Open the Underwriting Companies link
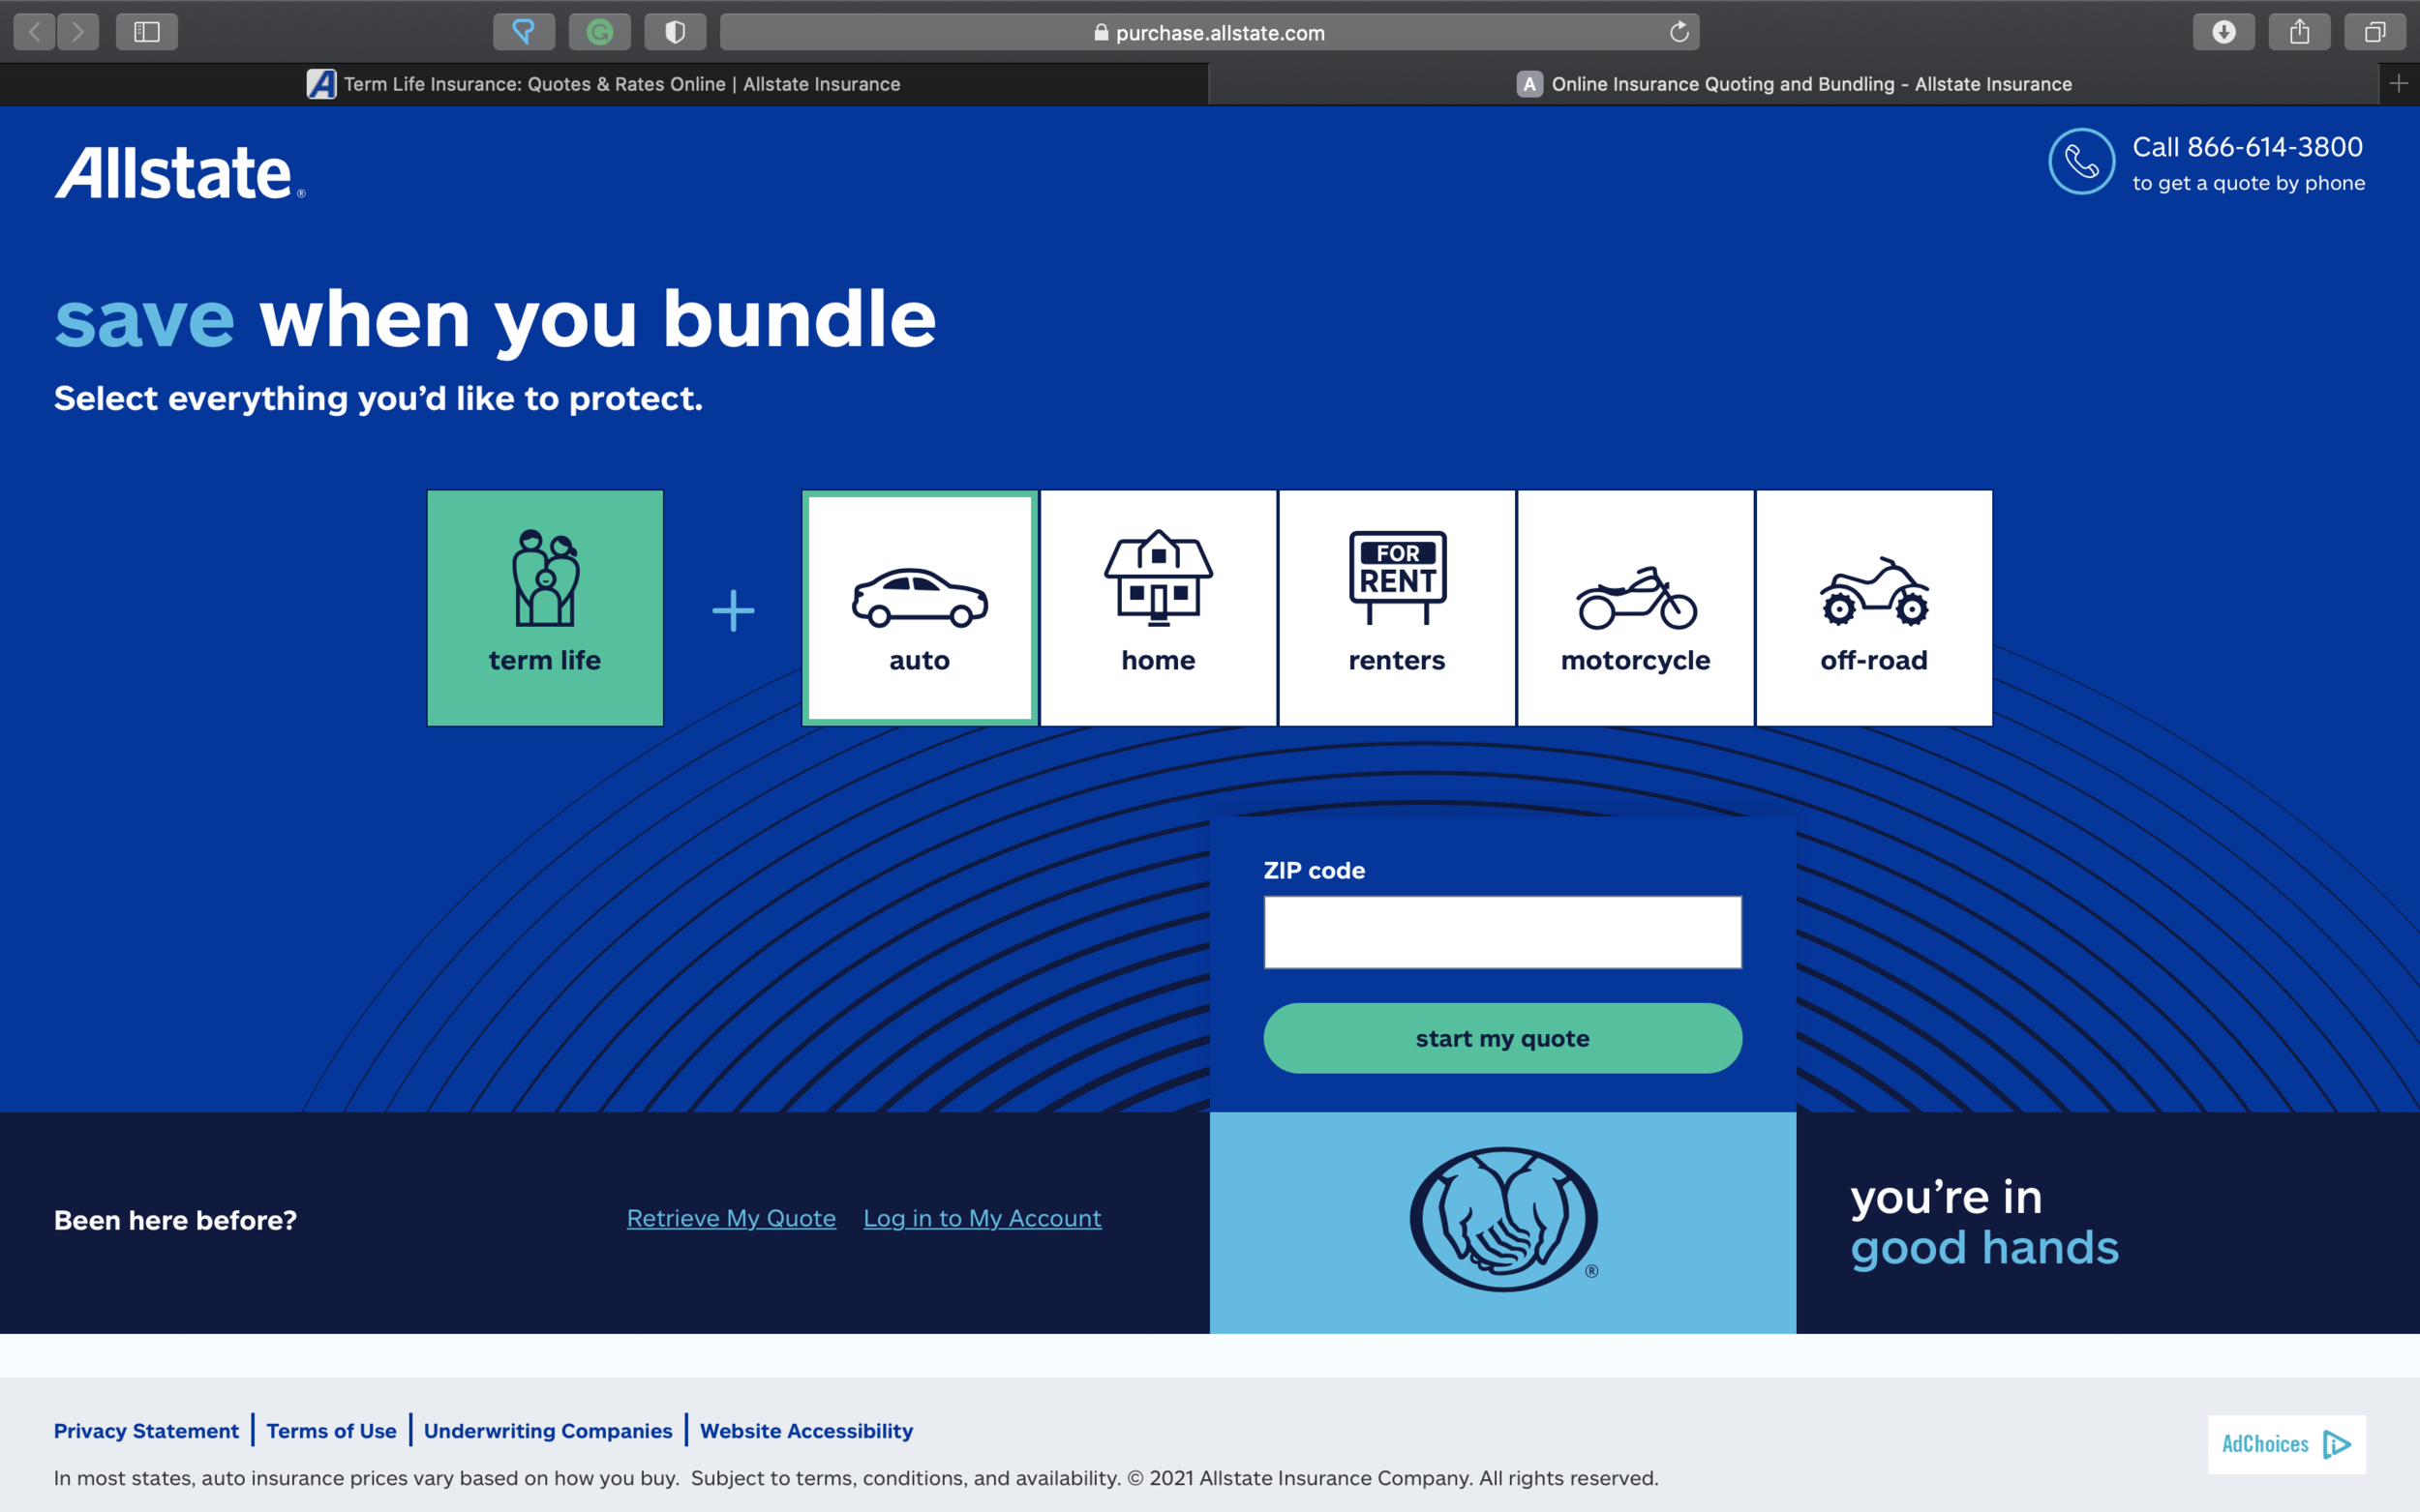The width and height of the screenshot is (2420, 1512). (548, 1431)
